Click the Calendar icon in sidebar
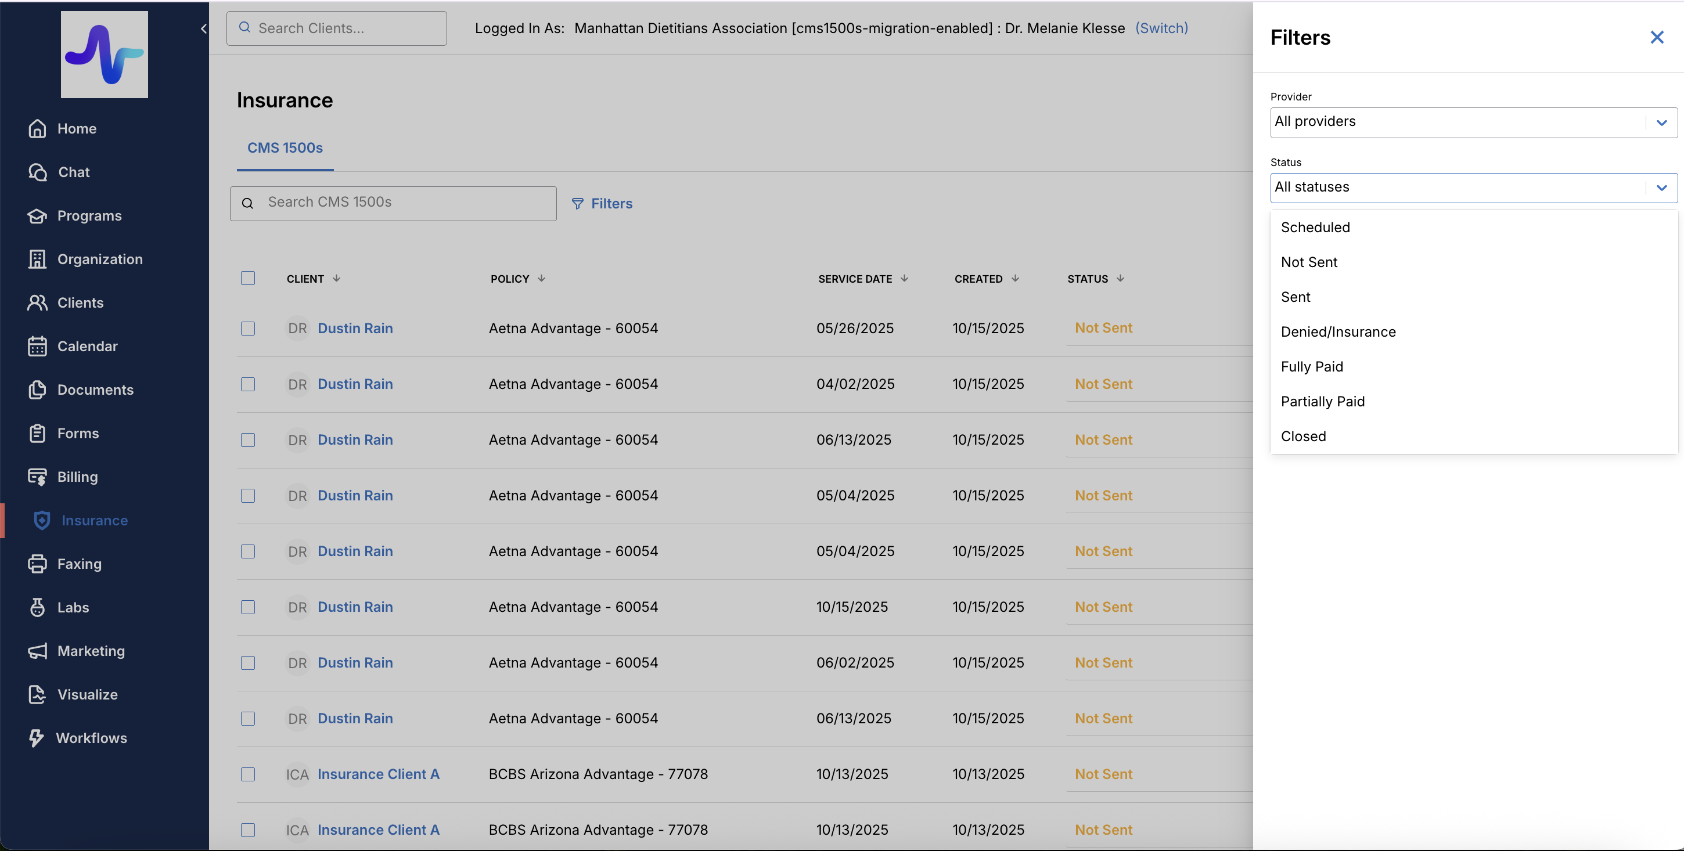Image resolution: width=1684 pixels, height=851 pixels. (37, 347)
